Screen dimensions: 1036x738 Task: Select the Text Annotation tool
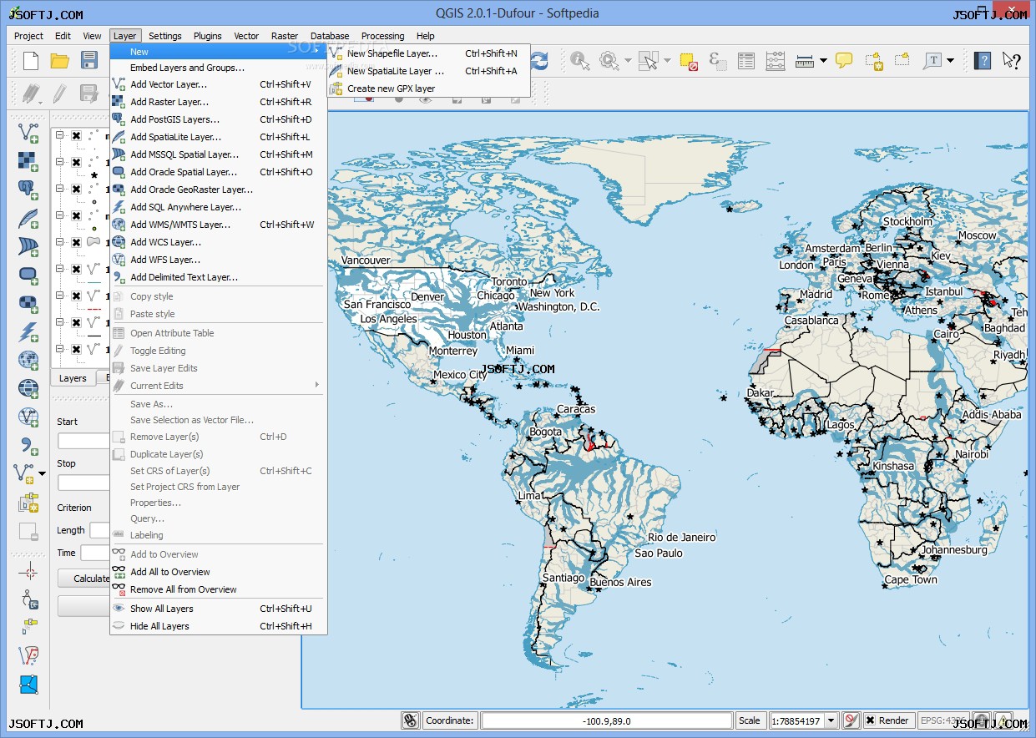click(x=932, y=60)
